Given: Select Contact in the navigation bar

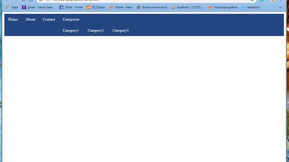Looking at the screenshot, I should coord(49,19).
